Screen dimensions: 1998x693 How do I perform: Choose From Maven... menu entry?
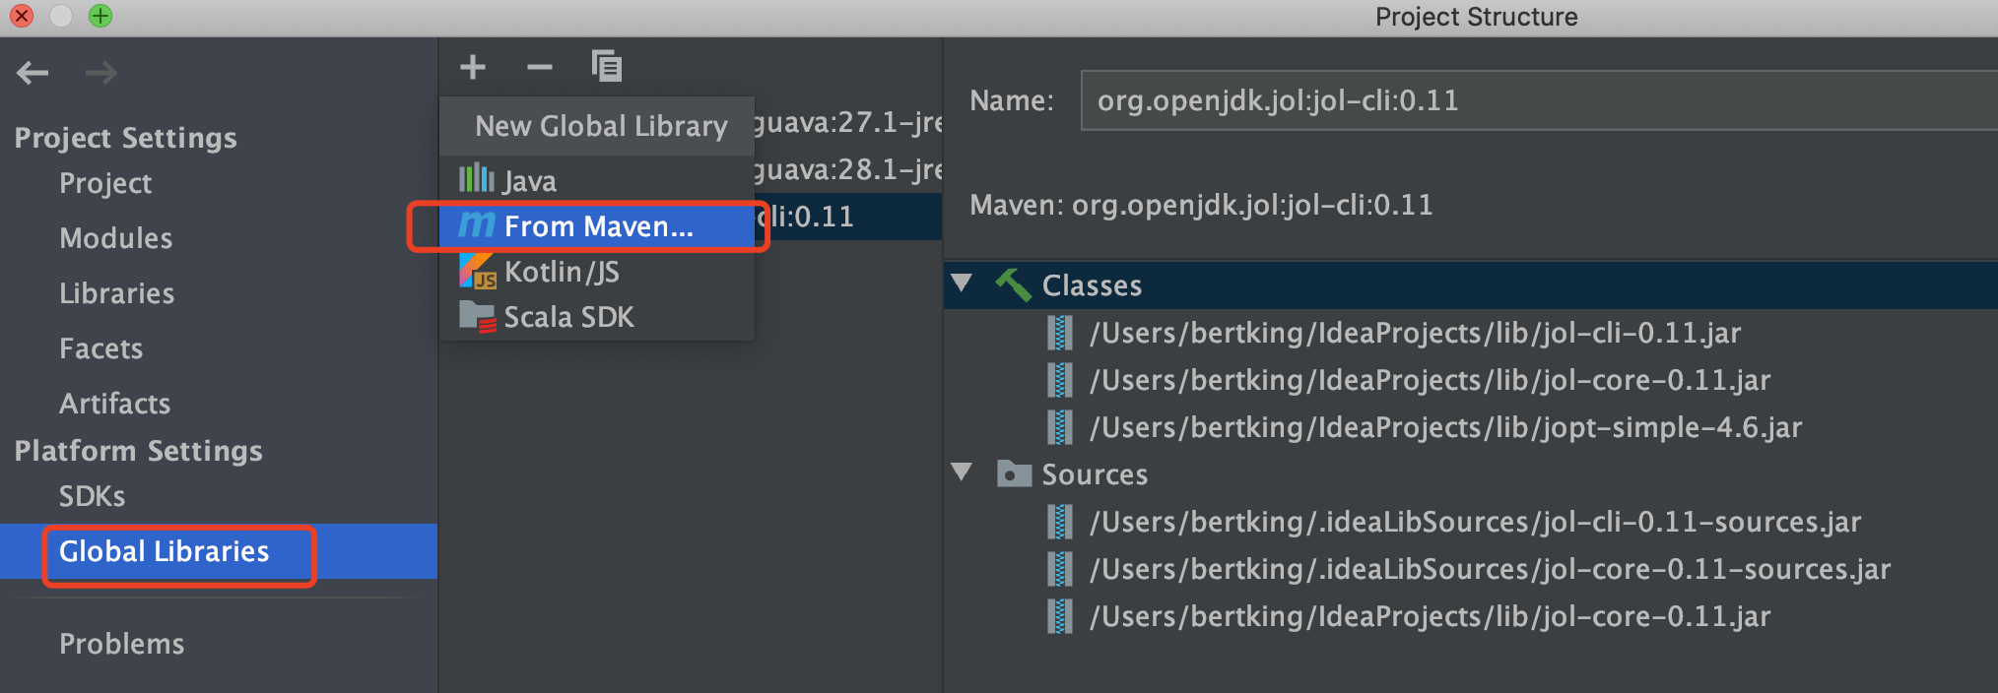(597, 226)
